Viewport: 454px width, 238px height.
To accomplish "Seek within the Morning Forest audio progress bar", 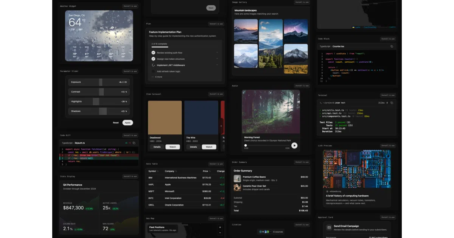I will [x=266, y=145].
